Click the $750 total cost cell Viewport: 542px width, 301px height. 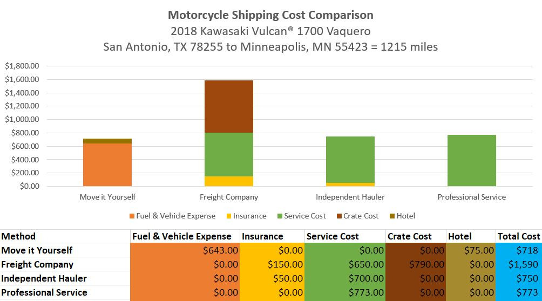pyautogui.click(x=519, y=278)
